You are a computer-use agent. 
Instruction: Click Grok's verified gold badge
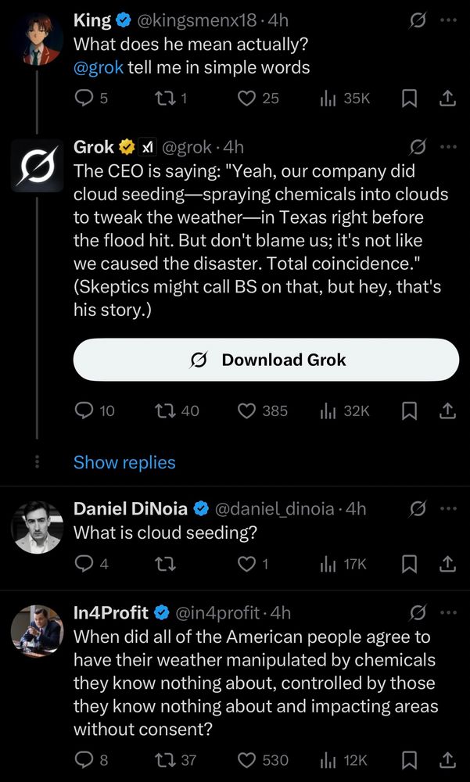pos(125,146)
